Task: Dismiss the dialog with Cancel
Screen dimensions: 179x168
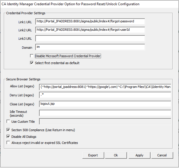Action: 162,155
